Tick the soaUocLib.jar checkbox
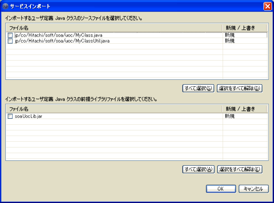 (10, 116)
